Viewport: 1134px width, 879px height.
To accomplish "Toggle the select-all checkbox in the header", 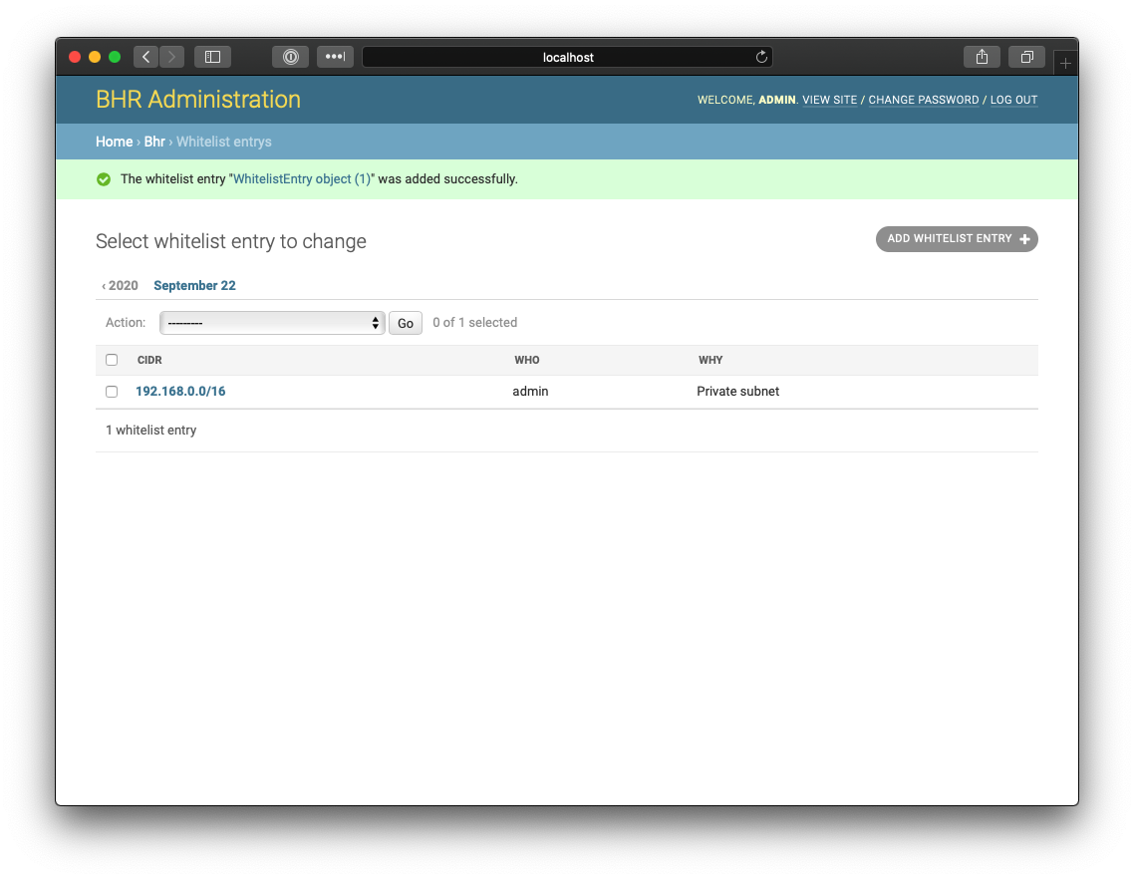I will 112,360.
